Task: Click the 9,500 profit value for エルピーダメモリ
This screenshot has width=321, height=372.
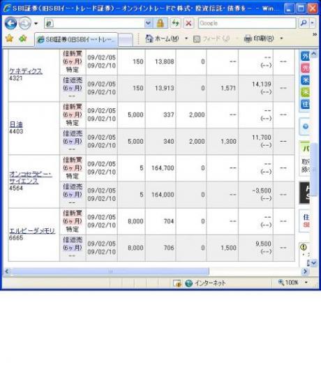Action: tap(263, 244)
